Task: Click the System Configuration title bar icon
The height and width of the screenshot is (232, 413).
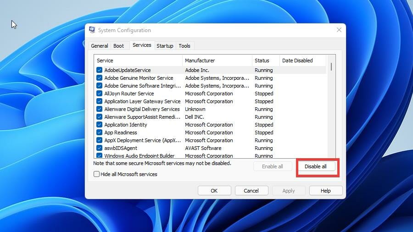Action: tap(92, 30)
